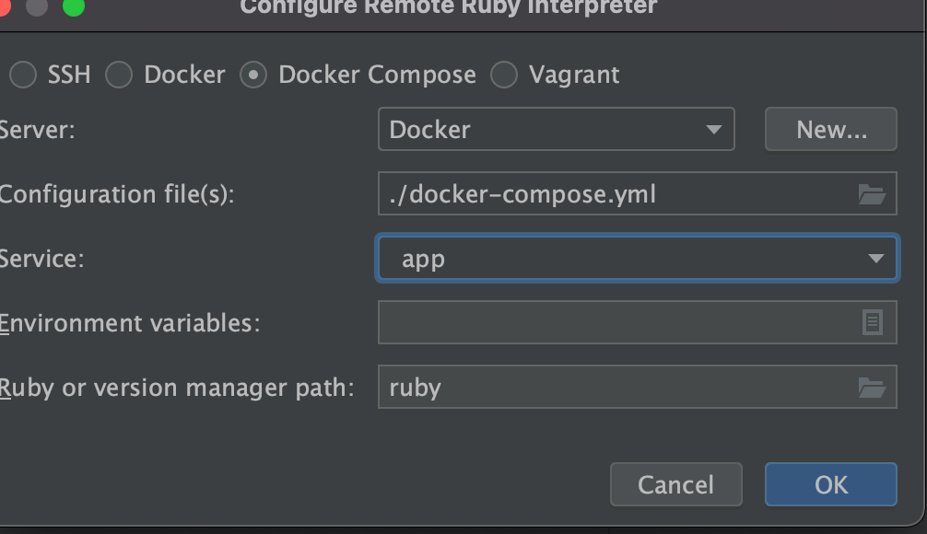Viewport: 927px width, 534px height.
Task: Choose the Docker radio option
Action: [x=119, y=75]
